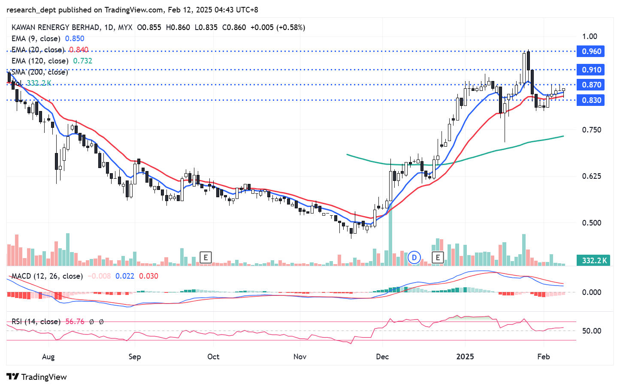This screenshot has width=620, height=388.
Task: Click the RSI (14, close) legend
Action: (36, 322)
